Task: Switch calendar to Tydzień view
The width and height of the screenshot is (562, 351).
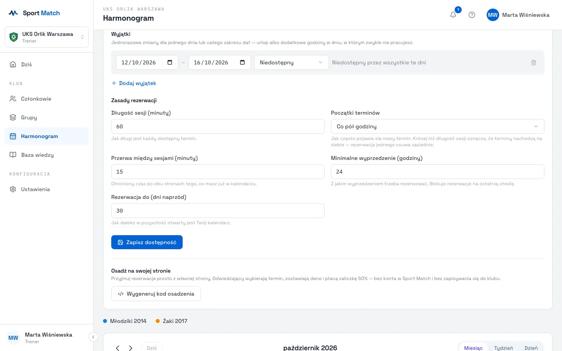Action: click(503, 348)
